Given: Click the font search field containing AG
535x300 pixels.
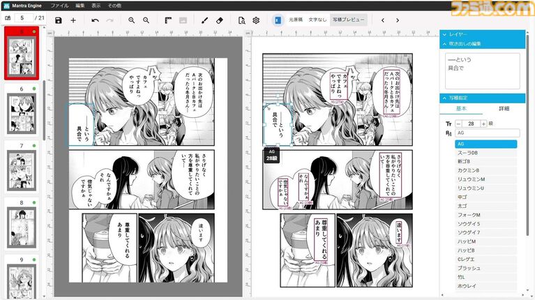Looking at the screenshot, I should point(488,133).
